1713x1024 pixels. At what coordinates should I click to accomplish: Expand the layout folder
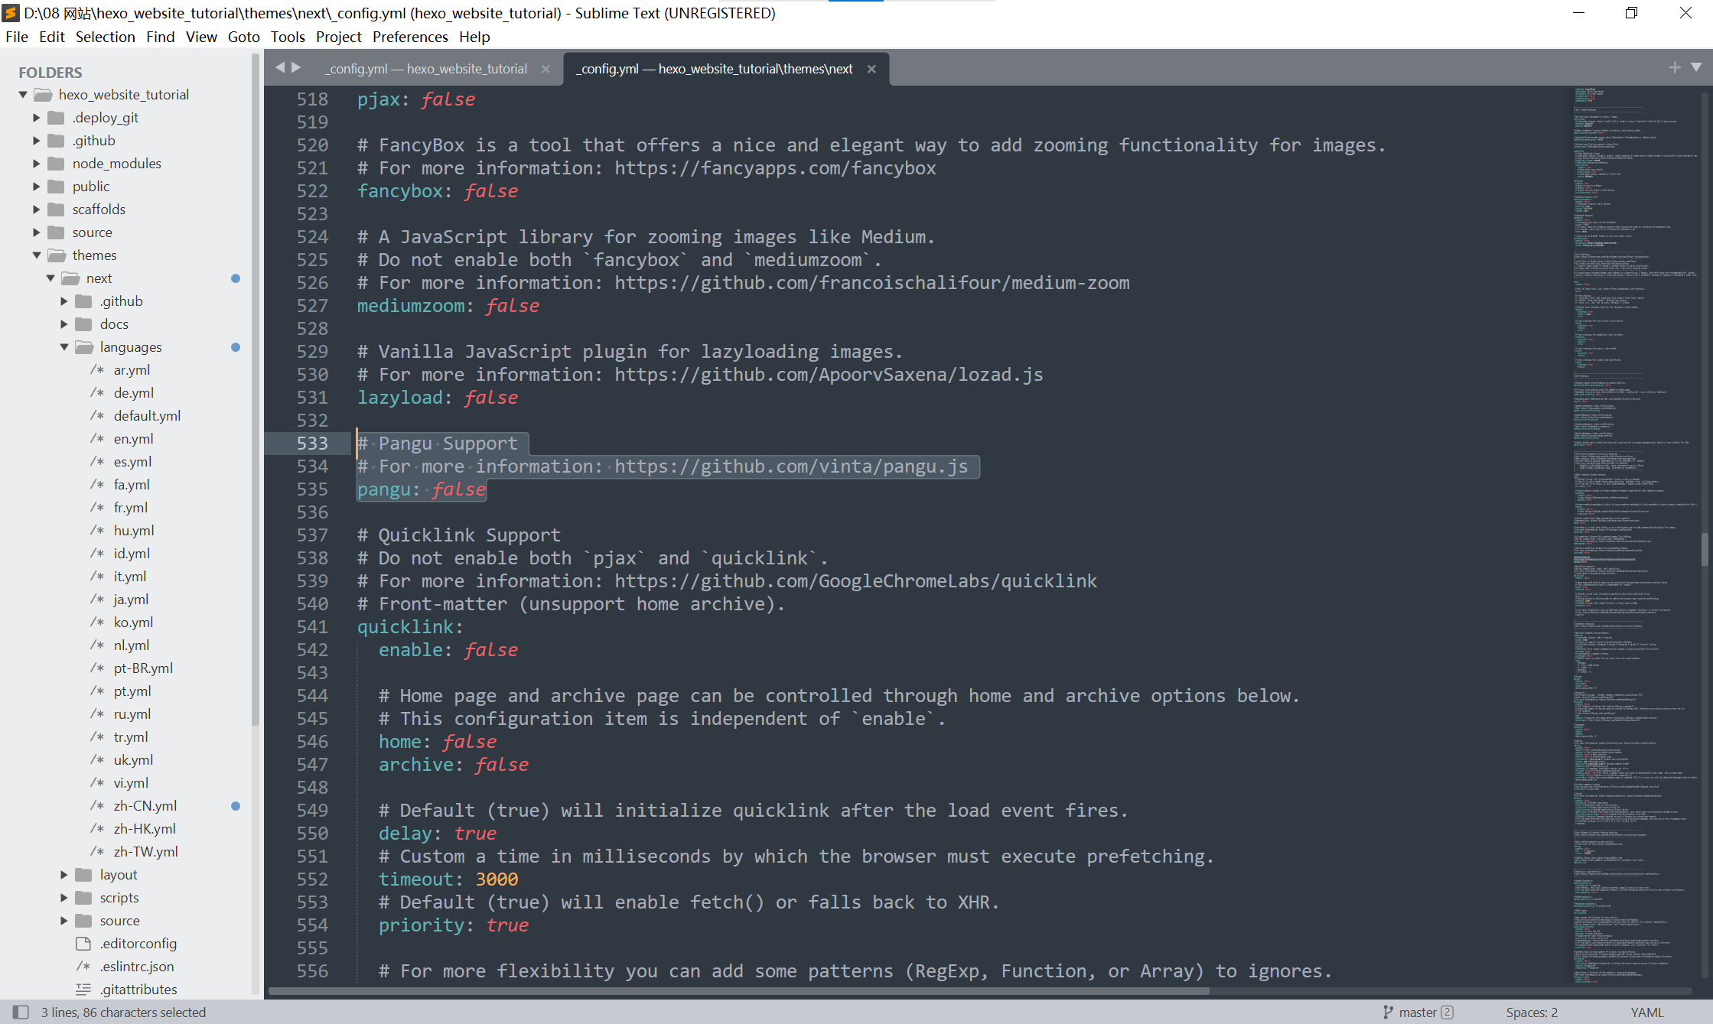tap(64, 874)
